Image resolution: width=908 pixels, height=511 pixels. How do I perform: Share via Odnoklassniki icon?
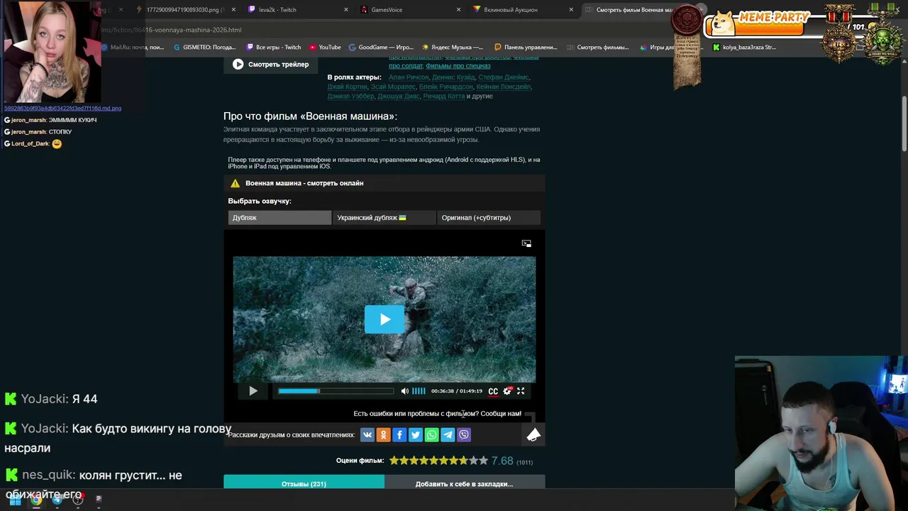383,435
